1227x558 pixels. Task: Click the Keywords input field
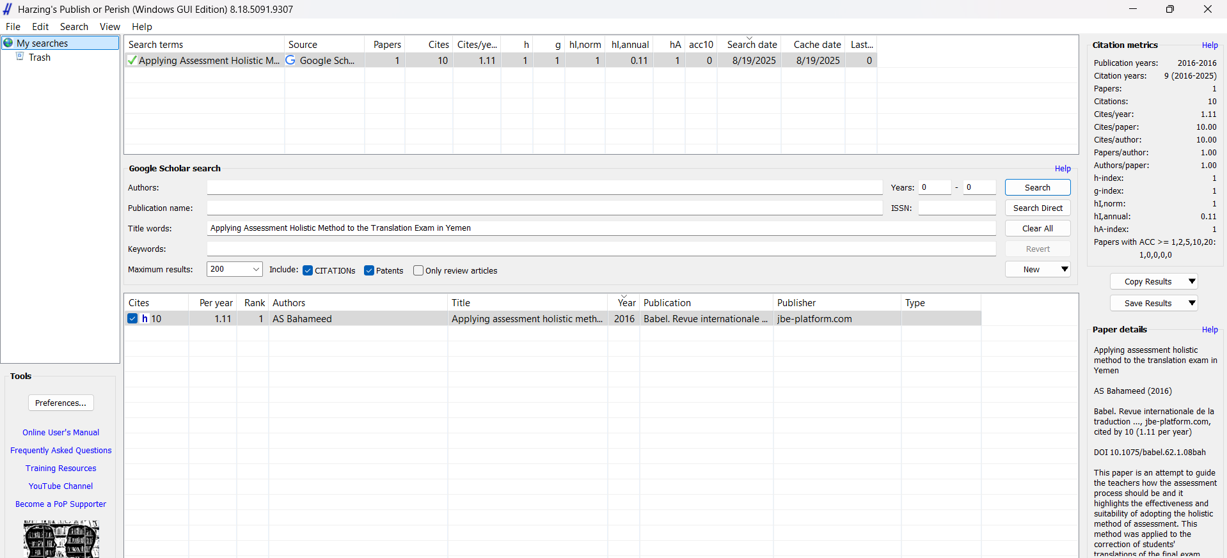coord(601,249)
